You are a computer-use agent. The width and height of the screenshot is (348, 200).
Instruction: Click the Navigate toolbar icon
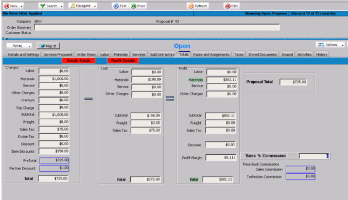73,6
